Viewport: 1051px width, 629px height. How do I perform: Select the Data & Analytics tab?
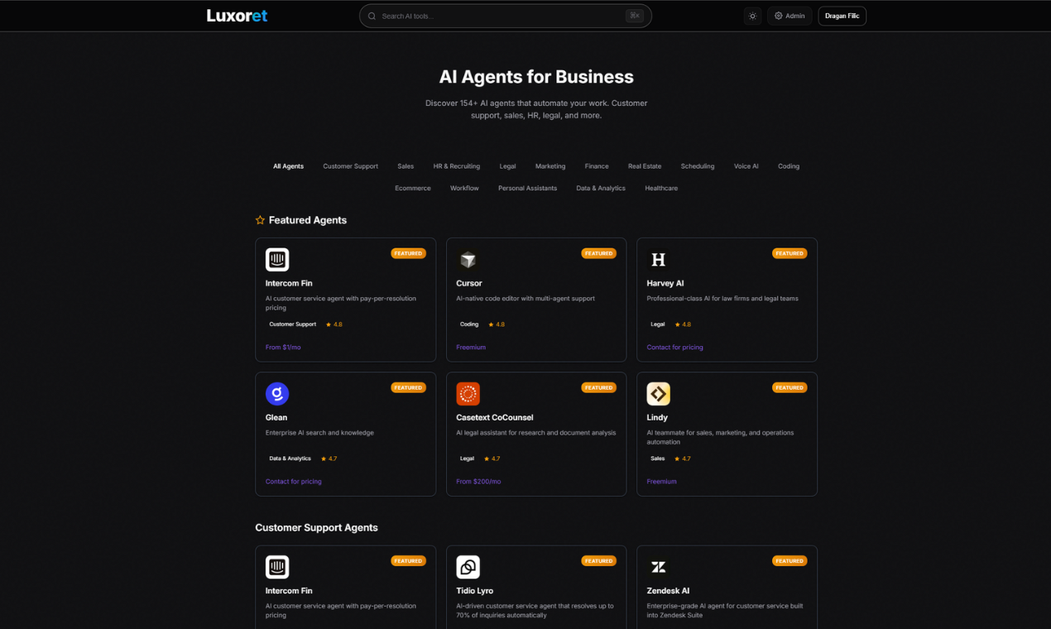pyautogui.click(x=601, y=188)
